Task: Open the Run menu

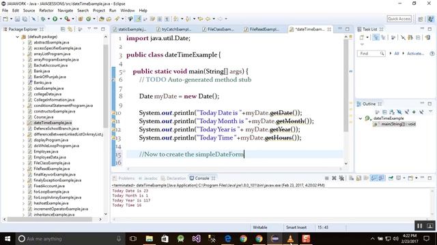Action: [113, 11]
